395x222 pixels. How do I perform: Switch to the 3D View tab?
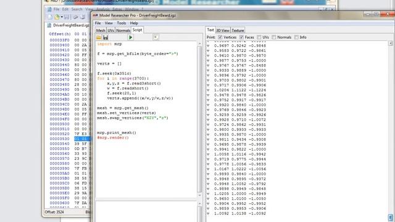tap(223, 30)
